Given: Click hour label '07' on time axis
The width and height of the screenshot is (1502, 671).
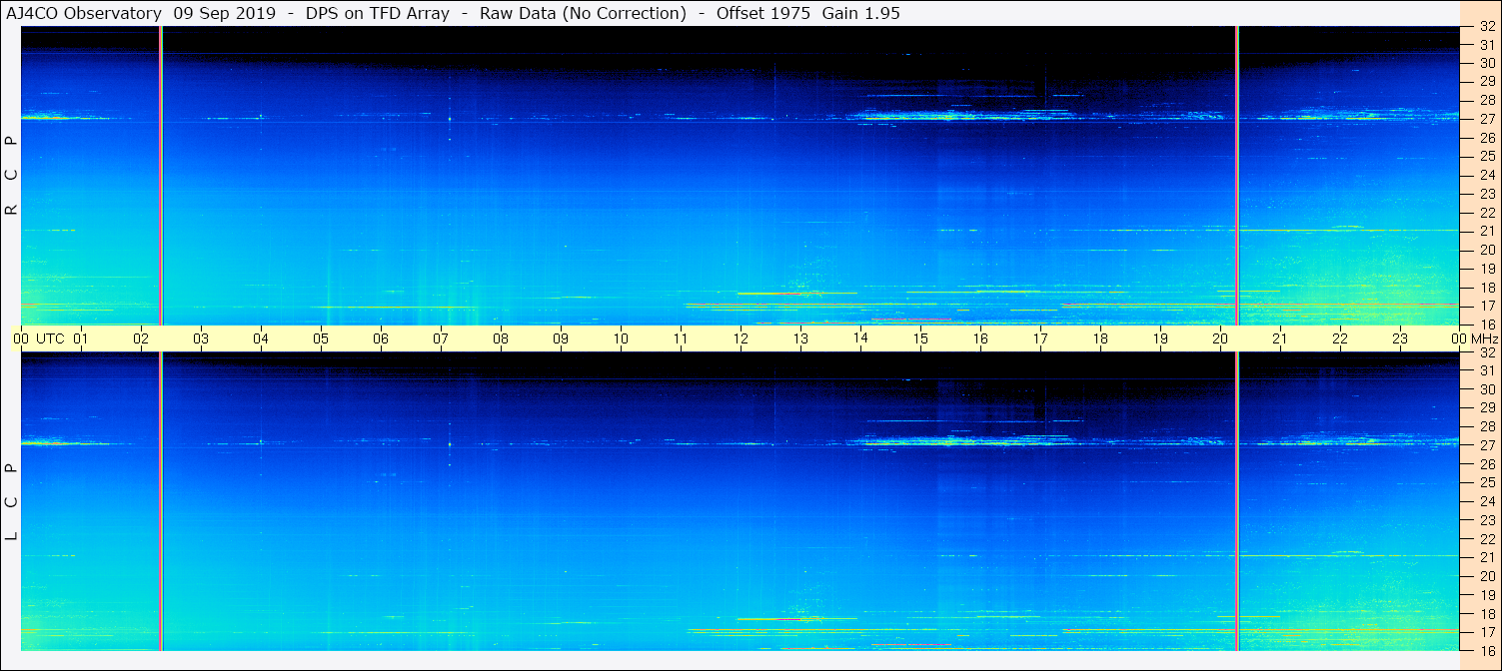Looking at the screenshot, I should [441, 338].
